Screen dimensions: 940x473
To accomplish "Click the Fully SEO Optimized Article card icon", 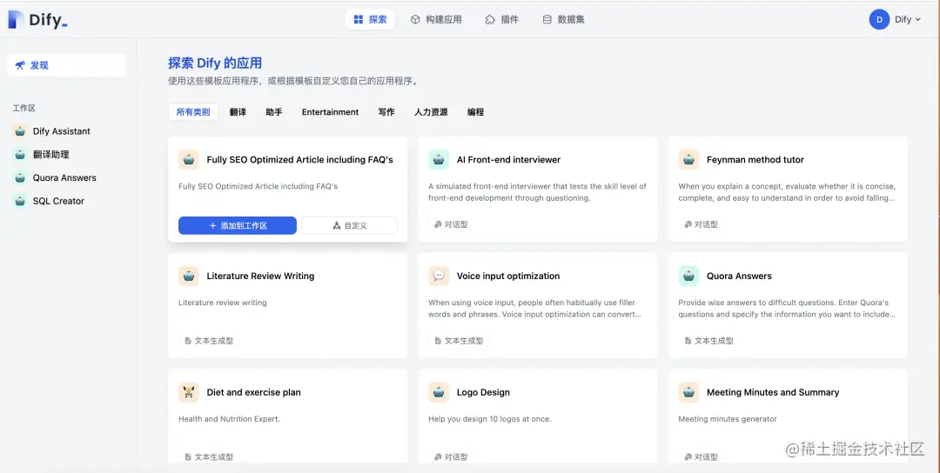I will click(189, 160).
